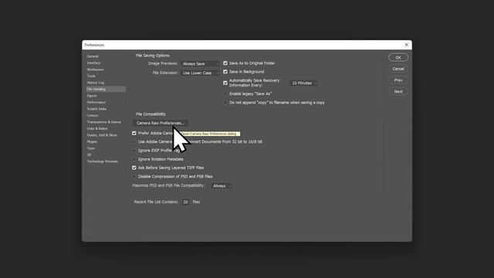Open the Workspace preferences section
Screen dimensions: 494x278
[95, 69]
